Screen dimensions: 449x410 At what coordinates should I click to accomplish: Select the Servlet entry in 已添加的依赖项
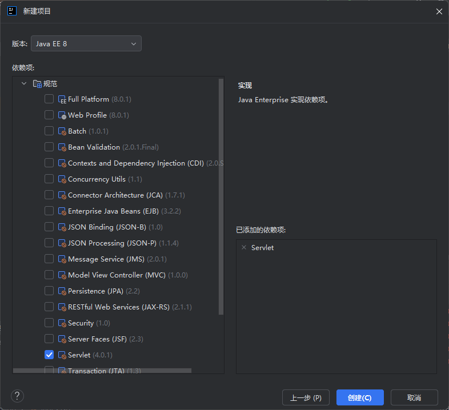(262, 248)
